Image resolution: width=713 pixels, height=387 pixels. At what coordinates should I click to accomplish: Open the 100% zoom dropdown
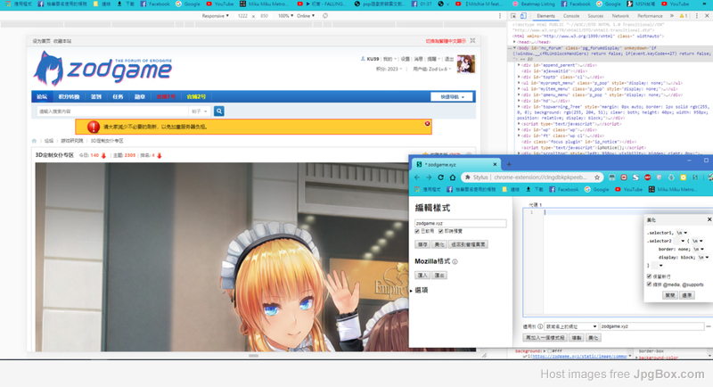(x=285, y=16)
